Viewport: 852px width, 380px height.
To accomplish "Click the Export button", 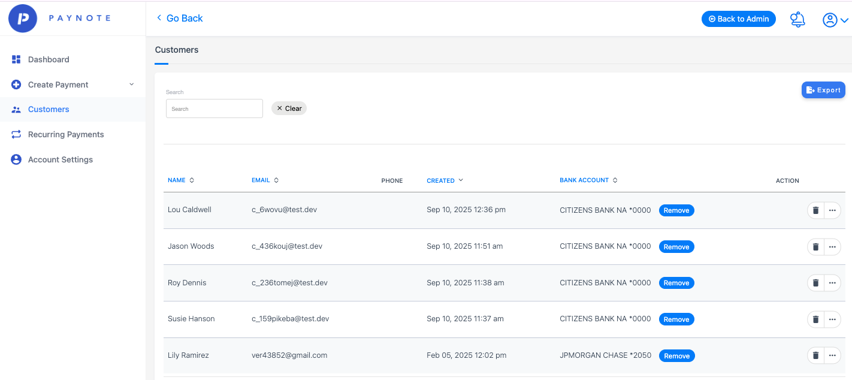I will pos(823,90).
